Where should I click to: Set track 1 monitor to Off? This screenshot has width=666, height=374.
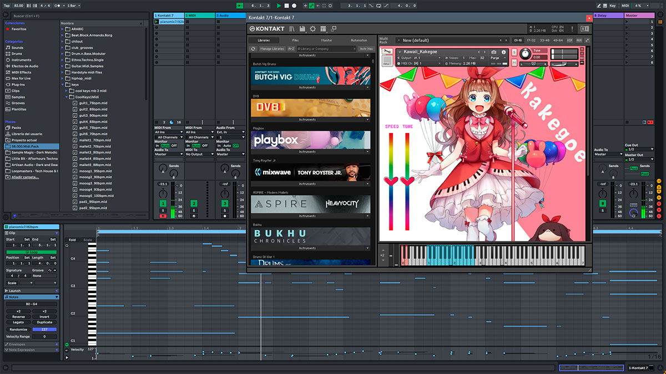coord(174,146)
